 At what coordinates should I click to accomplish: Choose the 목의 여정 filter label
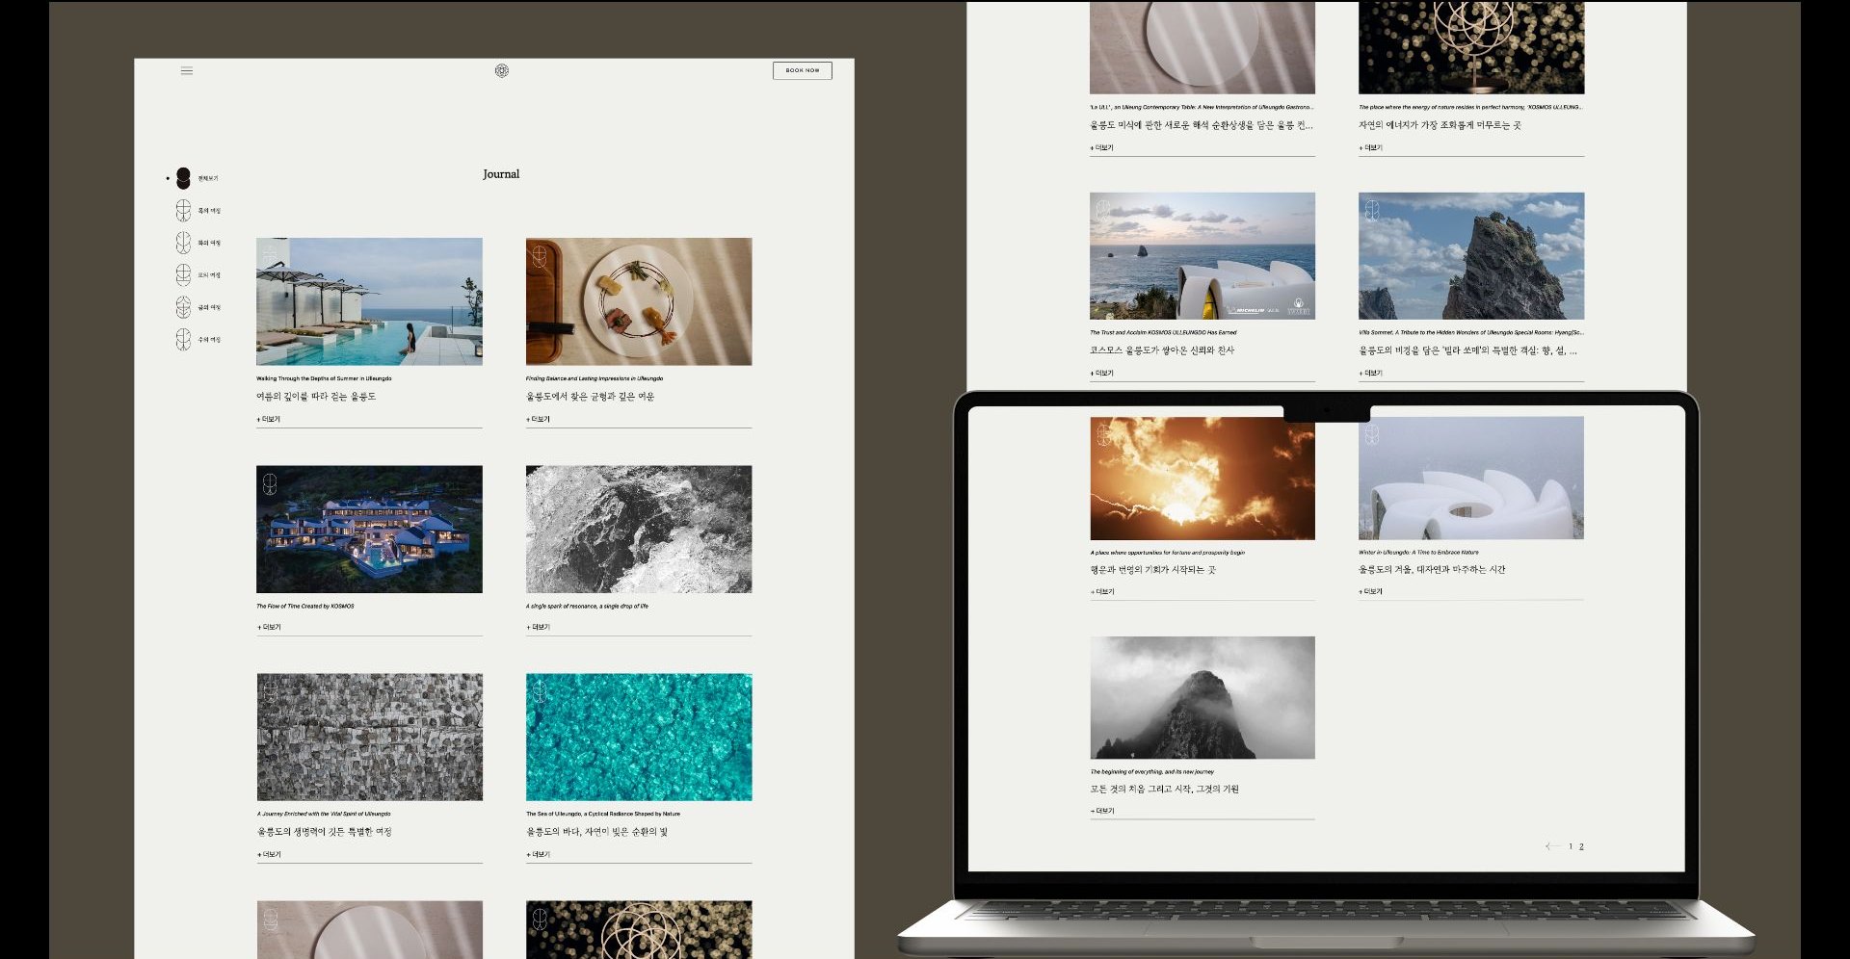click(x=209, y=211)
